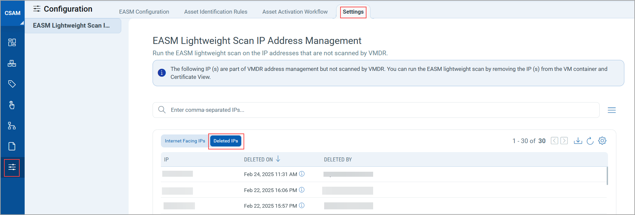This screenshot has width=635, height=215.
Task: Go to previous page of results
Action: tap(554, 141)
